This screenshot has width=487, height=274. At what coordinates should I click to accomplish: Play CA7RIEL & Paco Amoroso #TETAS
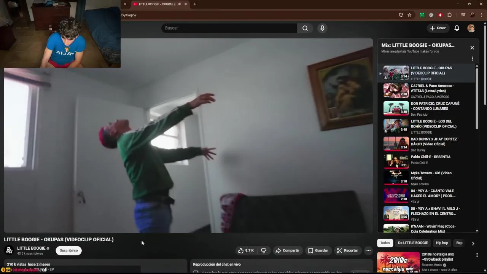point(426,91)
